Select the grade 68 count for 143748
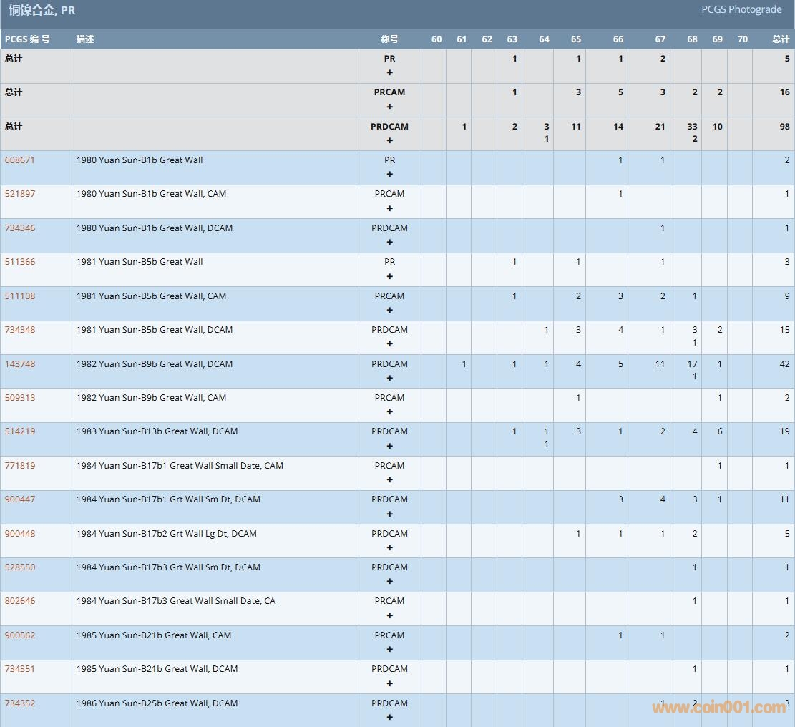The height and width of the screenshot is (727, 795). (x=692, y=364)
